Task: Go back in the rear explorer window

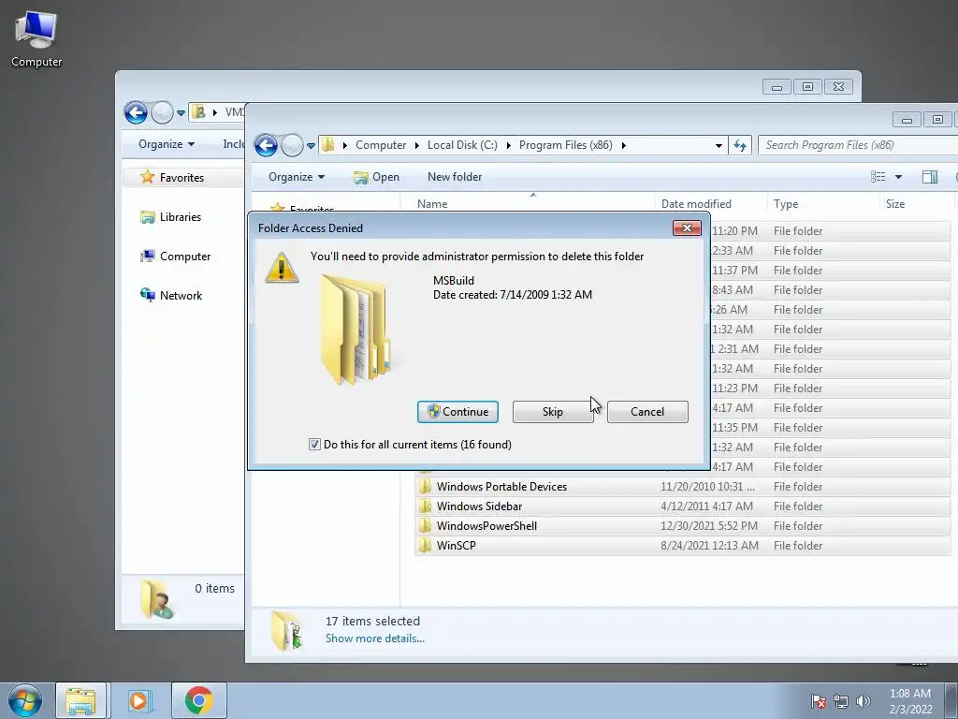Action: click(x=136, y=112)
